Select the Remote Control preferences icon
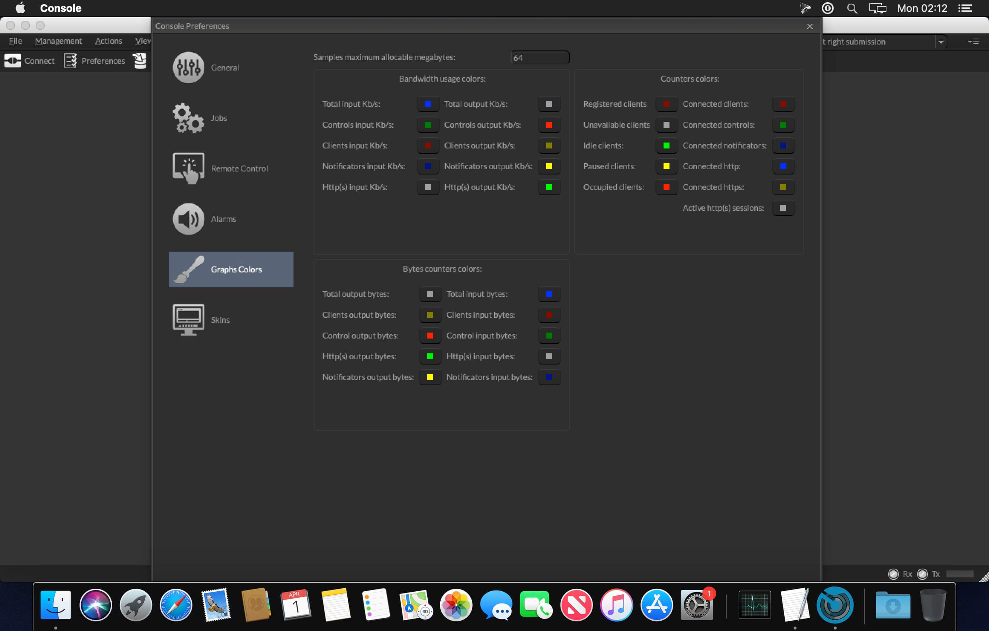This screenshot has height=631, width=989. point(188,168)
